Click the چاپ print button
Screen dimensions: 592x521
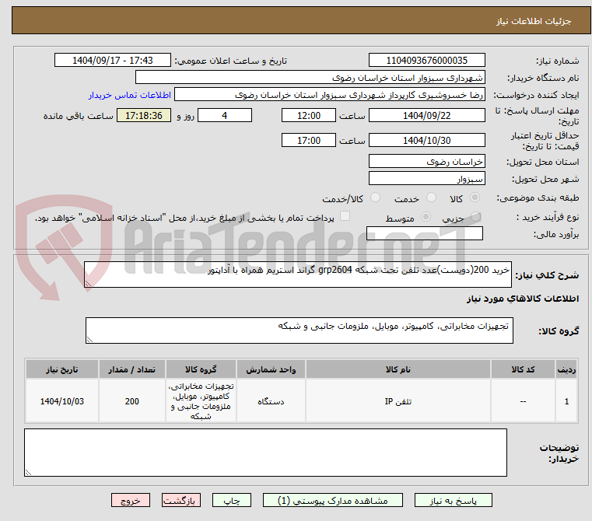click(232, 500)
